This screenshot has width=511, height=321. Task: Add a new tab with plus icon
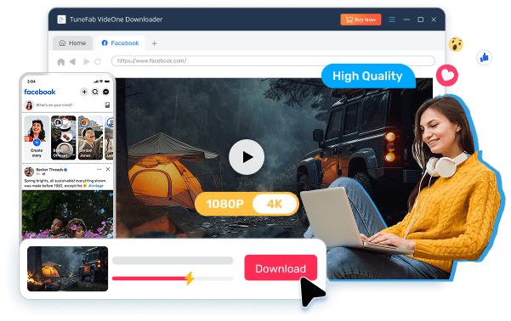[x=155, y=43]
